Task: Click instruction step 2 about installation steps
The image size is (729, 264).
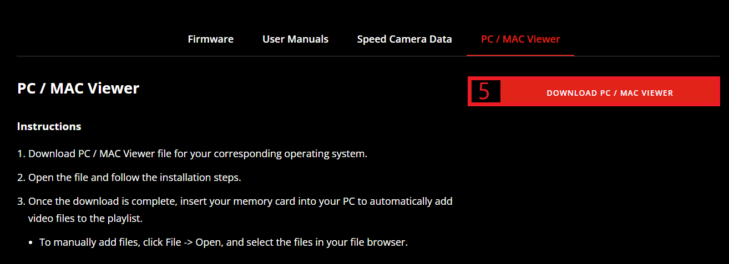Action: click(x=129, y=178)
